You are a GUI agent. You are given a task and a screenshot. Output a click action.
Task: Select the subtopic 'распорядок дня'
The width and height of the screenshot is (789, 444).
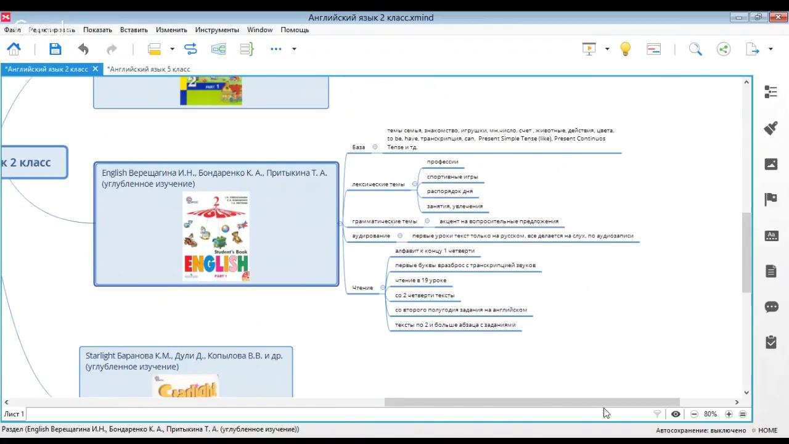click(450, 191)
